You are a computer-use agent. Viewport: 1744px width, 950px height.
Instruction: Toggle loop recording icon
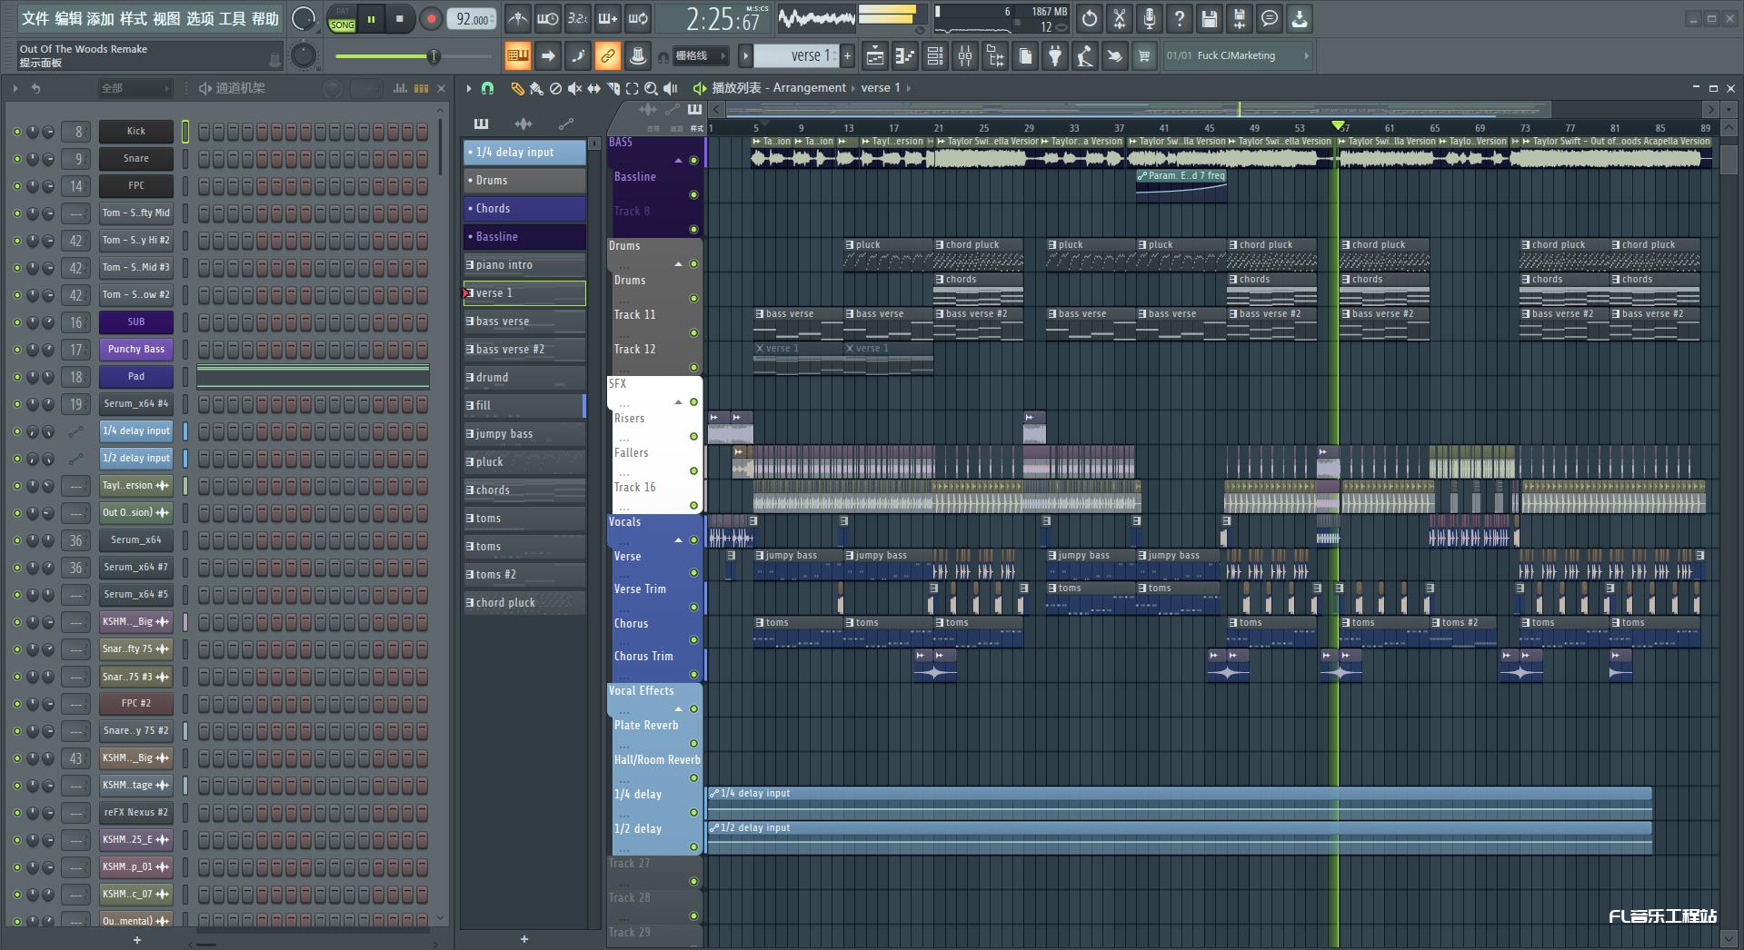tap(638, 18)
